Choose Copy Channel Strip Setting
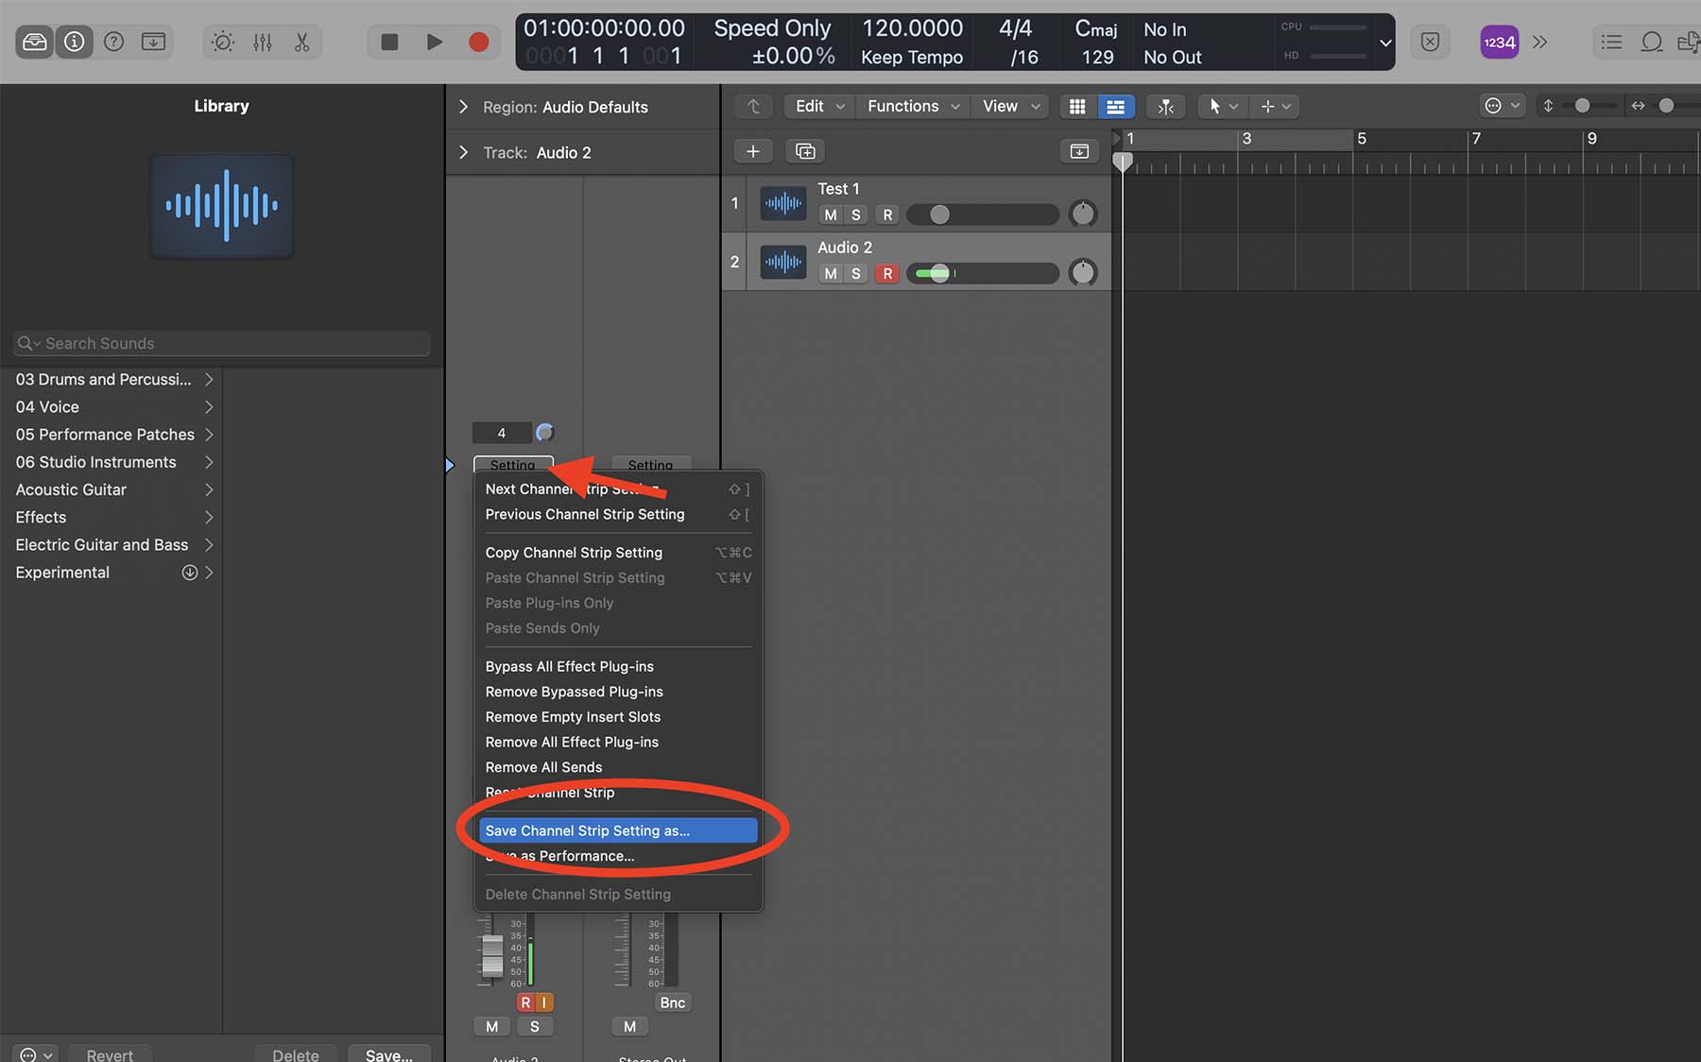 click(x=618, y=553)
